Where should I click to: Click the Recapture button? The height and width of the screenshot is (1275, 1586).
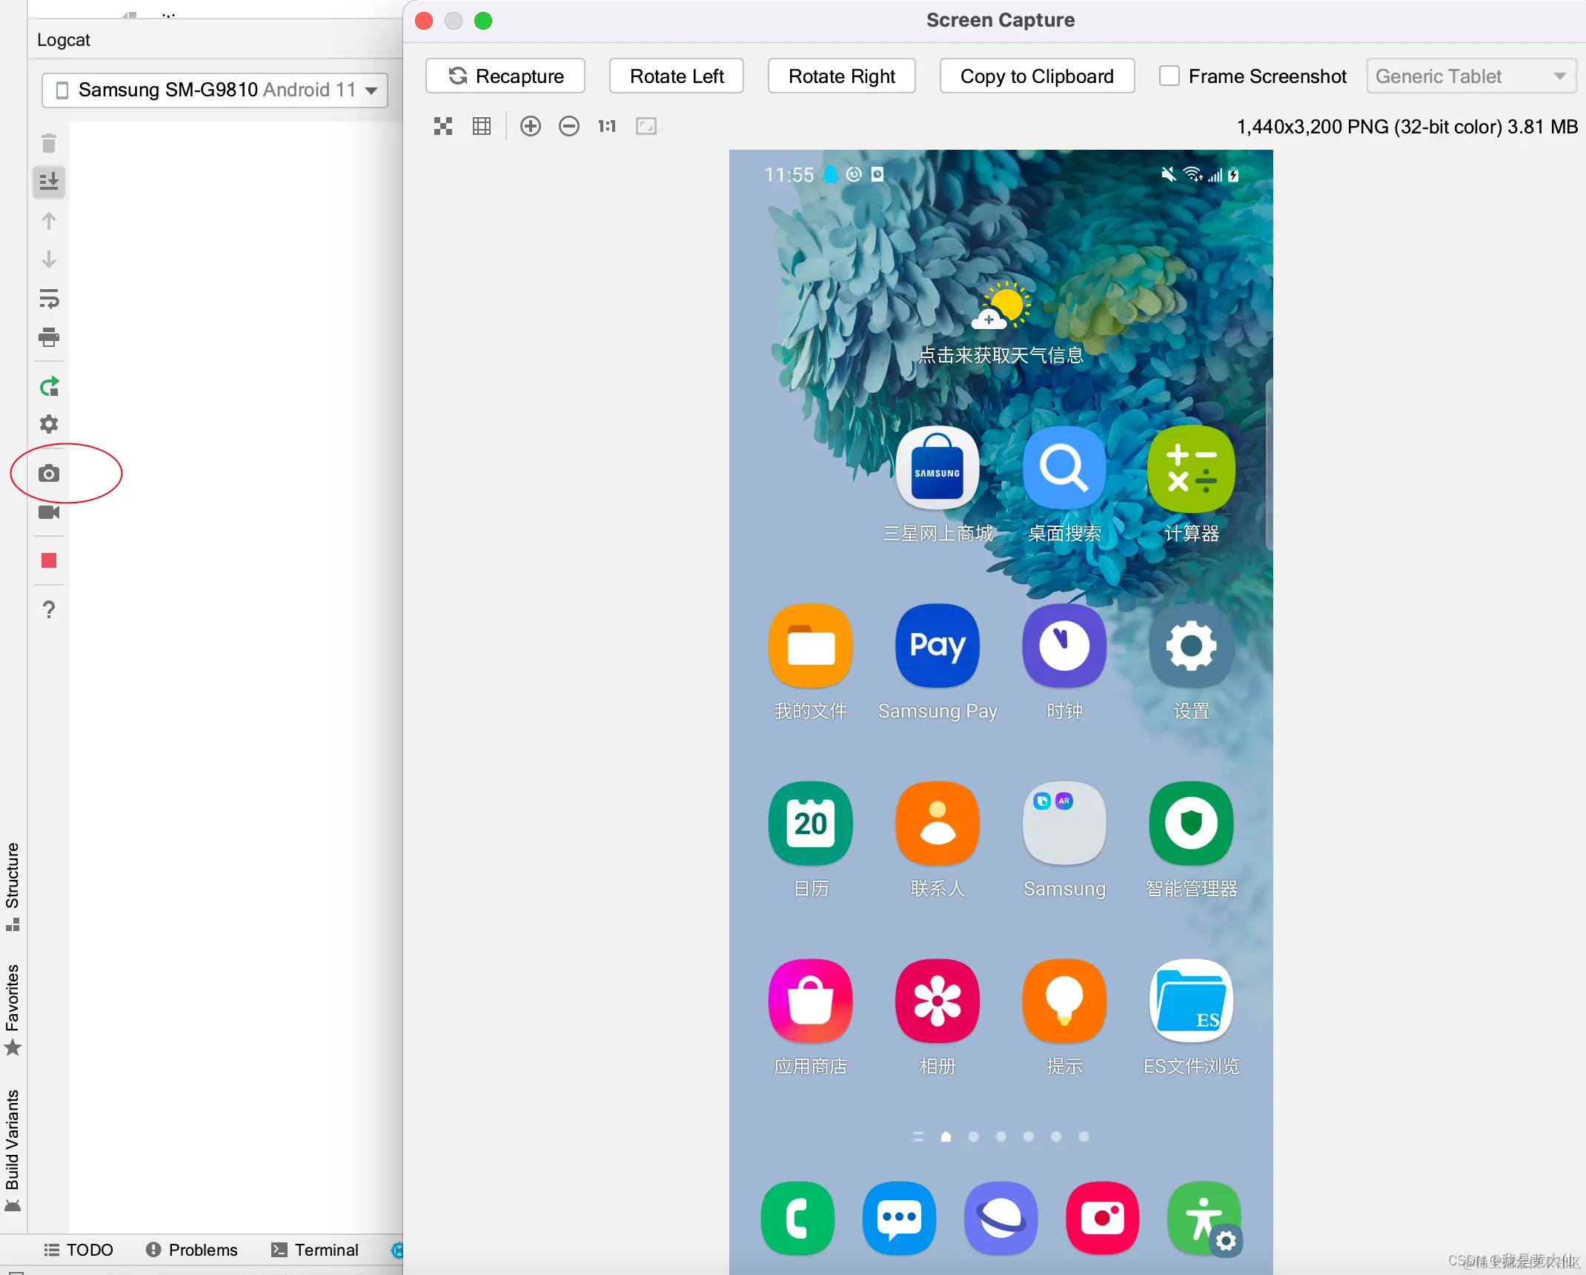[505, 76]
